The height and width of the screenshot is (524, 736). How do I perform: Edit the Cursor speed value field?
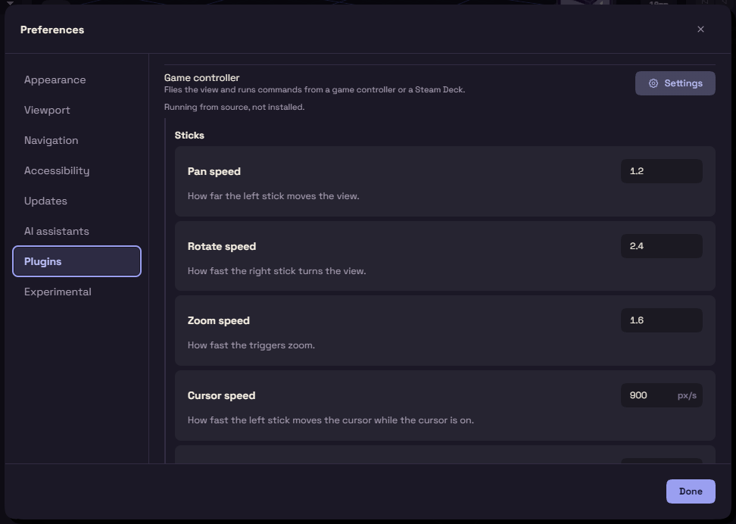[x=661, y=395]
